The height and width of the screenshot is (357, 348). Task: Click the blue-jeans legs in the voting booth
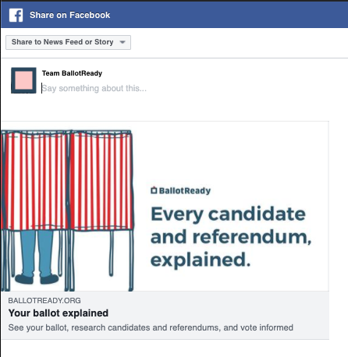(37, 254)
